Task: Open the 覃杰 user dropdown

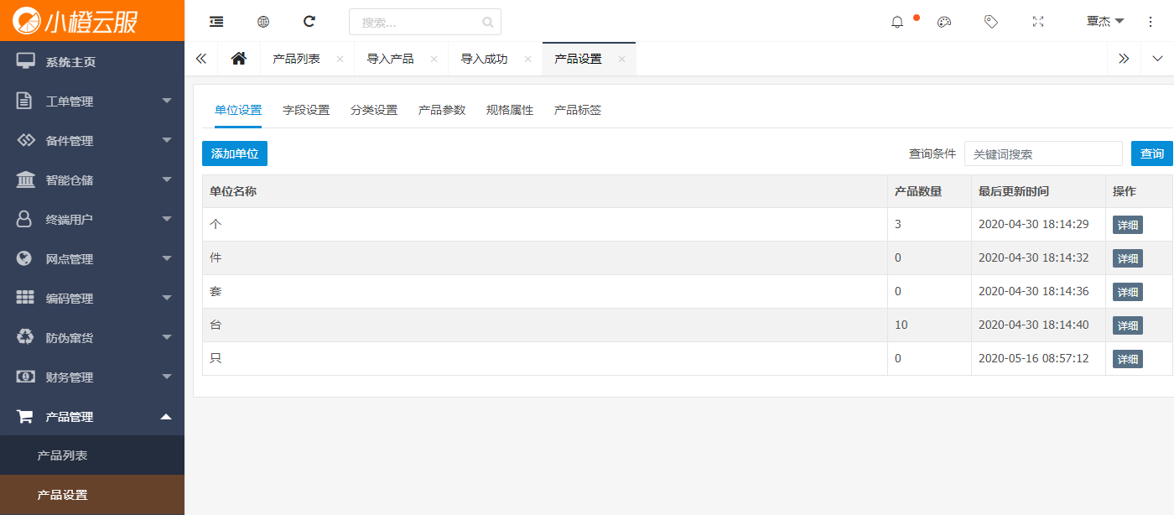Action: coord(1104,21)
